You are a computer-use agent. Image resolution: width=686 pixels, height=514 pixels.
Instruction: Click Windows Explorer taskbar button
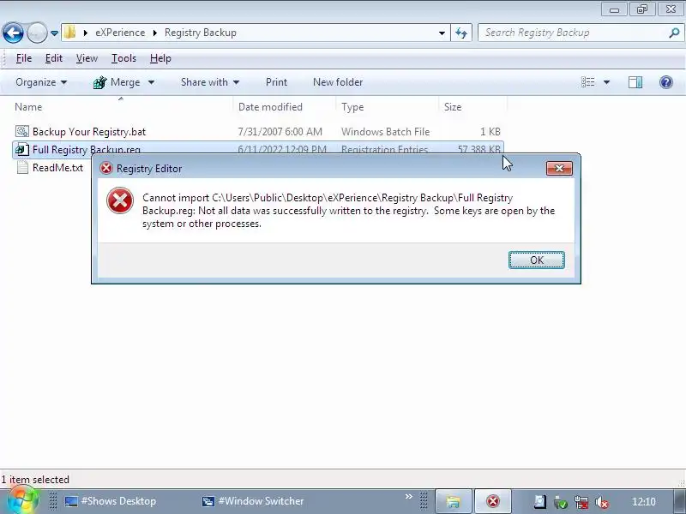tap(454, 501)
